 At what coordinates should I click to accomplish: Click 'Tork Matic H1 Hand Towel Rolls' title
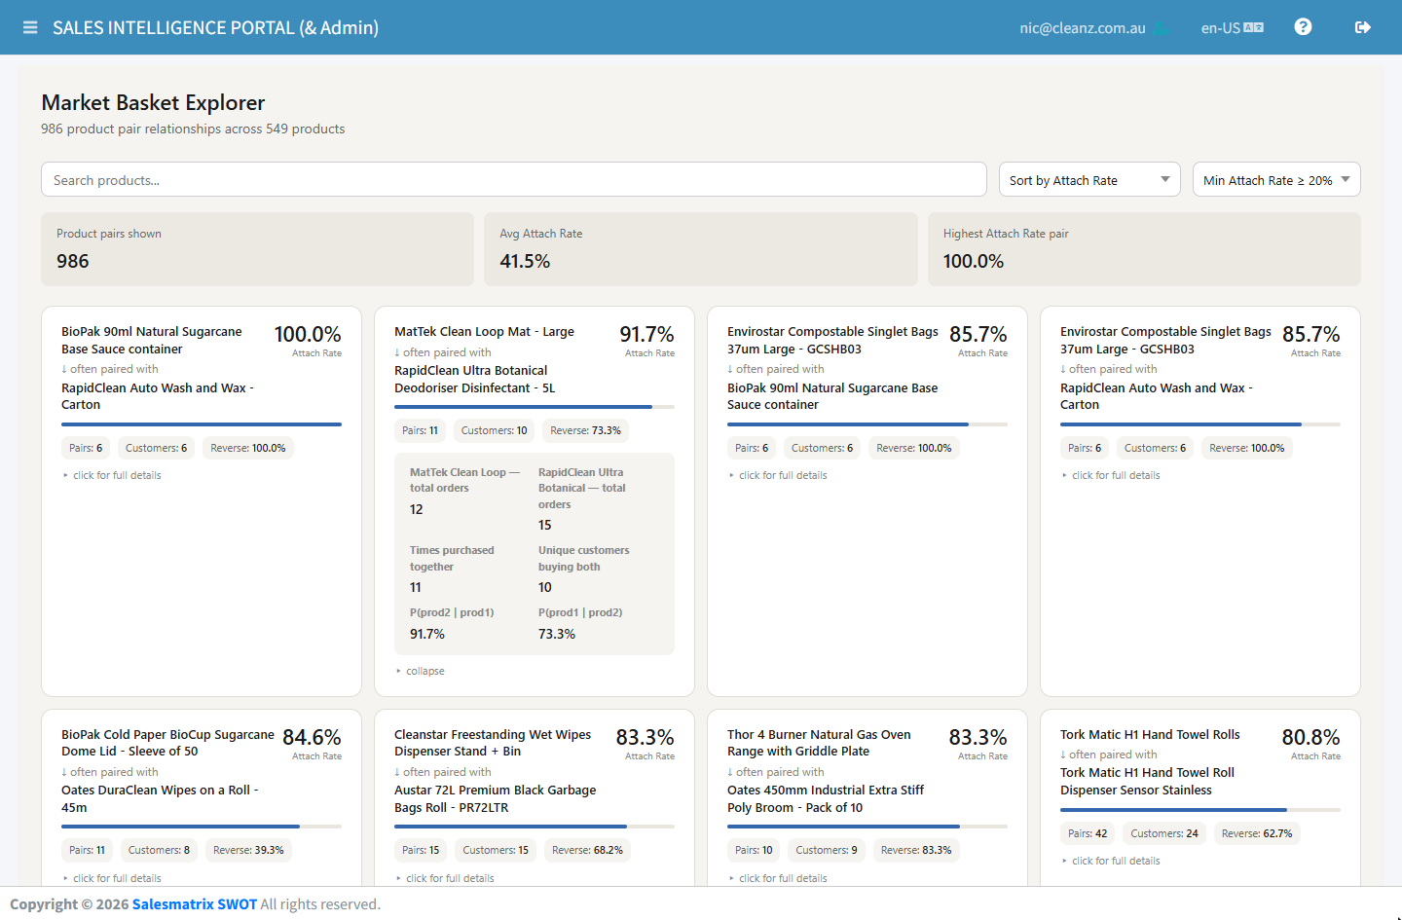tap(1150, 735)
